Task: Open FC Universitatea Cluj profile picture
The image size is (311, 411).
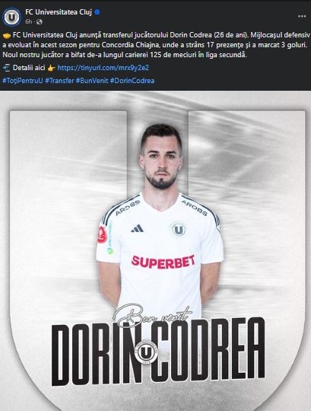Action: tap(11, 17)
